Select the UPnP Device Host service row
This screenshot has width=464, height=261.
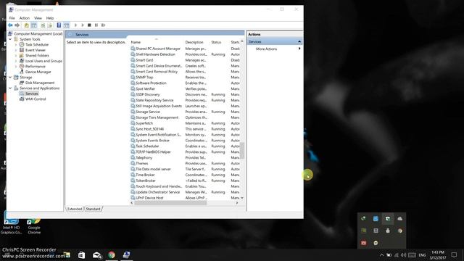tap(185, 198)
